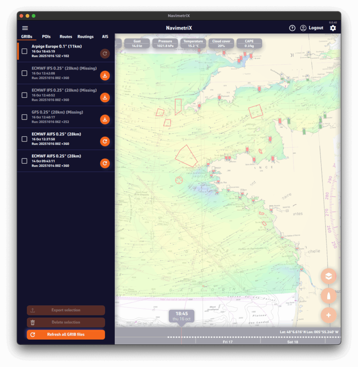
Task: Go to the AIS tab
Action: (x=105, y=37)
